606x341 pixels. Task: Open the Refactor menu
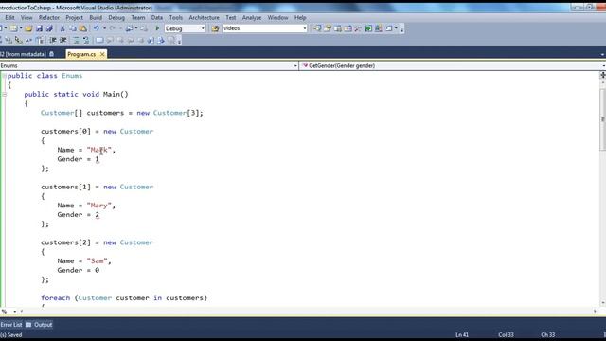(x=49, y=18)
